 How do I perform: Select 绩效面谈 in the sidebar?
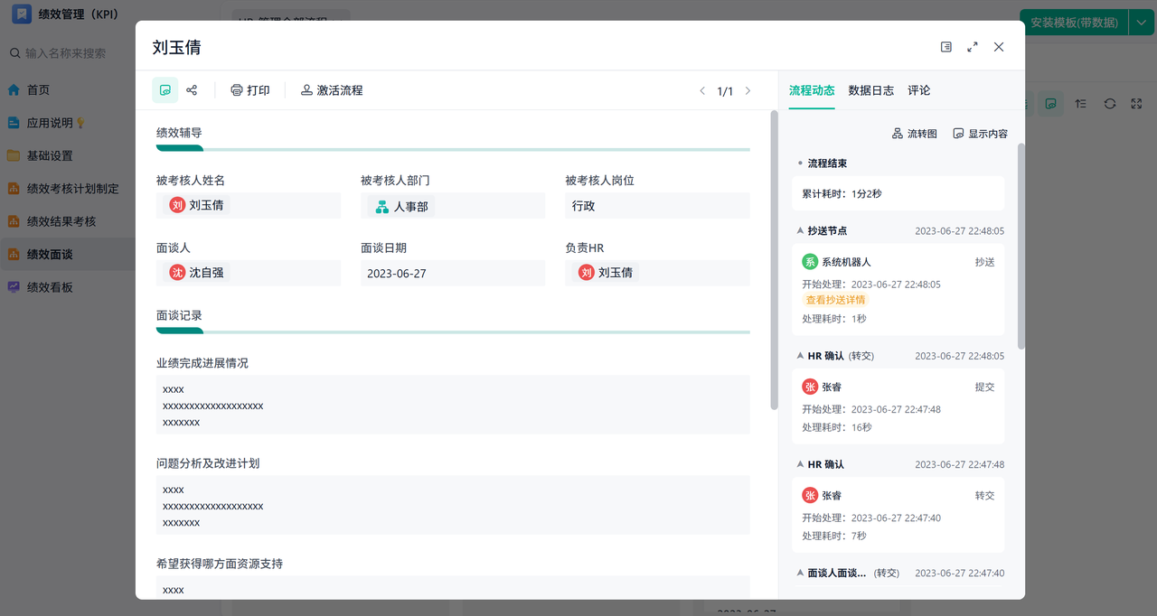coord(68,255)
